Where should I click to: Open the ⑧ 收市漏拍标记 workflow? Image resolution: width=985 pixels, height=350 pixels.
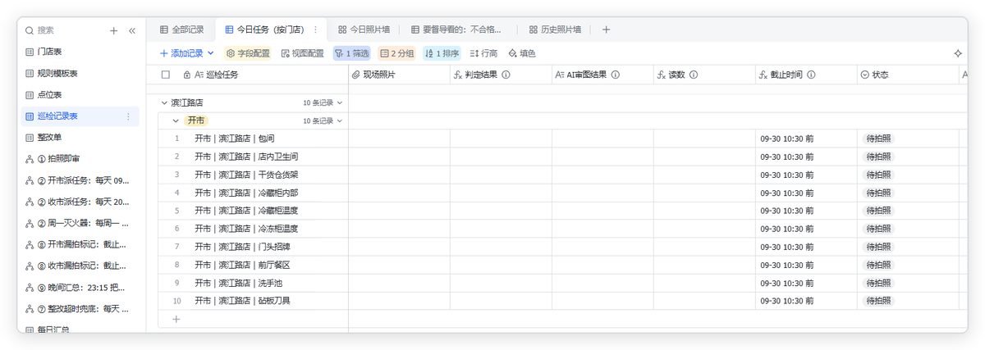tap(79, 266)
